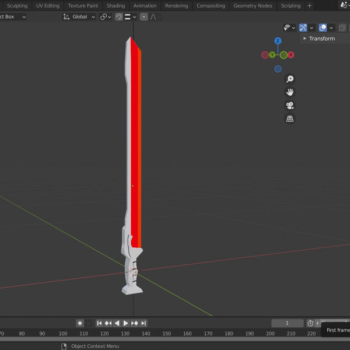Click the red X axis on navigation gizmo
Viewport: 350px width, 350px height.
coord(290,55)
